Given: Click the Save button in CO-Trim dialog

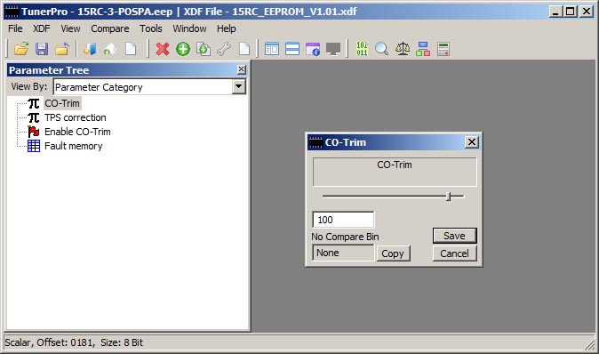Looking at the screenshot, I should point(455,236).
